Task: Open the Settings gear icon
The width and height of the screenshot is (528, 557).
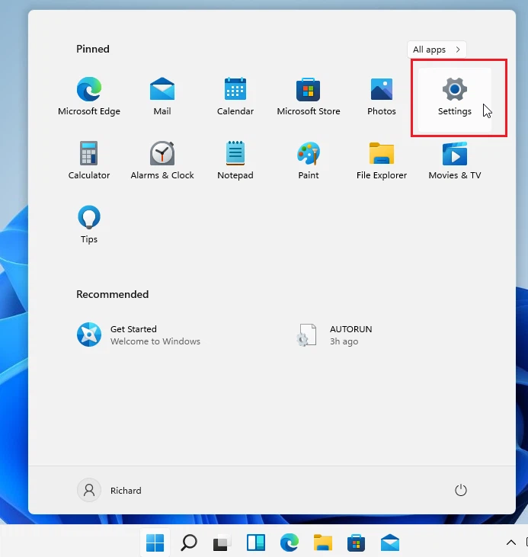Action: (x=455, y=91)
